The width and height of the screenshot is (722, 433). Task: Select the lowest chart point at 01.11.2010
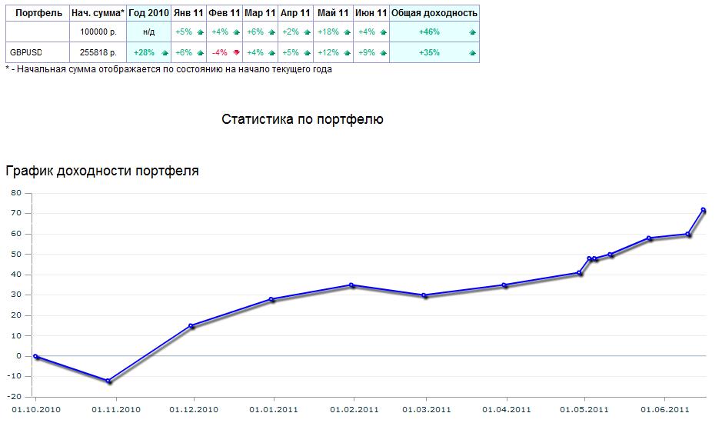(x=108, y=381)
